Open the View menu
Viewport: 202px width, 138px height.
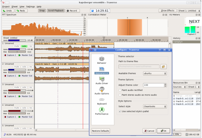(x=22, y=7)
